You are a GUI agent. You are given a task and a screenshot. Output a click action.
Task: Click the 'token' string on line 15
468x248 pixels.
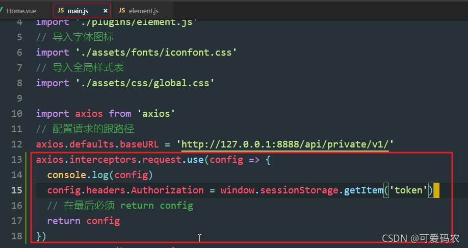pos(408,190)
